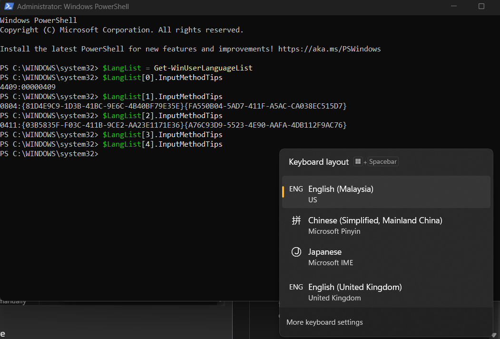Click the ENG badge for United Kingdom

click(x=296, y=287)
